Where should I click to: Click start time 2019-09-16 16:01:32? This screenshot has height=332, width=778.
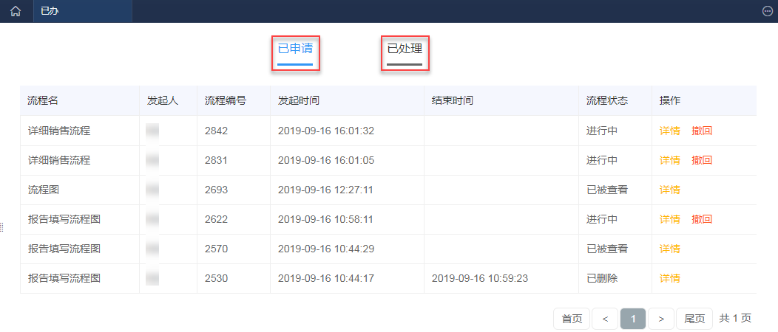coord(326,131)
